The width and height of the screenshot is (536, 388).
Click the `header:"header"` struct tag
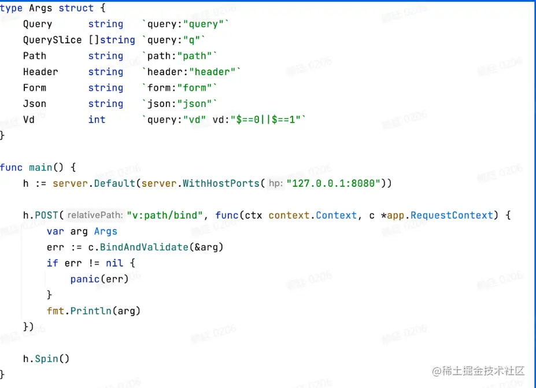pyautogui.click(x=191, y=72)
